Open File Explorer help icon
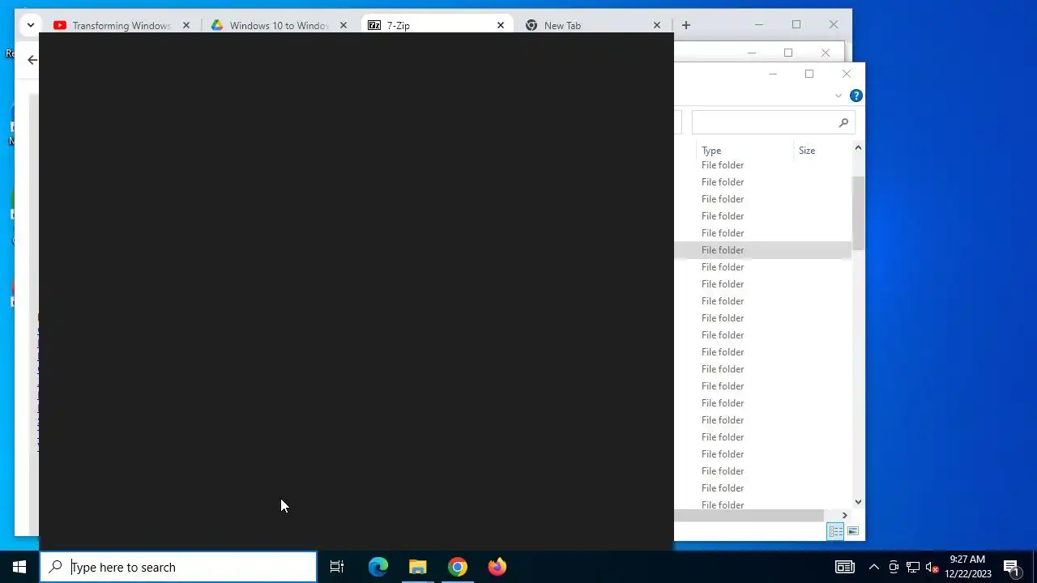The height and width of the screenshot is (583, 1037). [856, 96]
